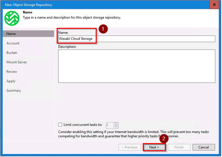Increase concurrent tasks with up spinner arrow
The height and width of the screenshot is (157, 222).
point(116,124)
